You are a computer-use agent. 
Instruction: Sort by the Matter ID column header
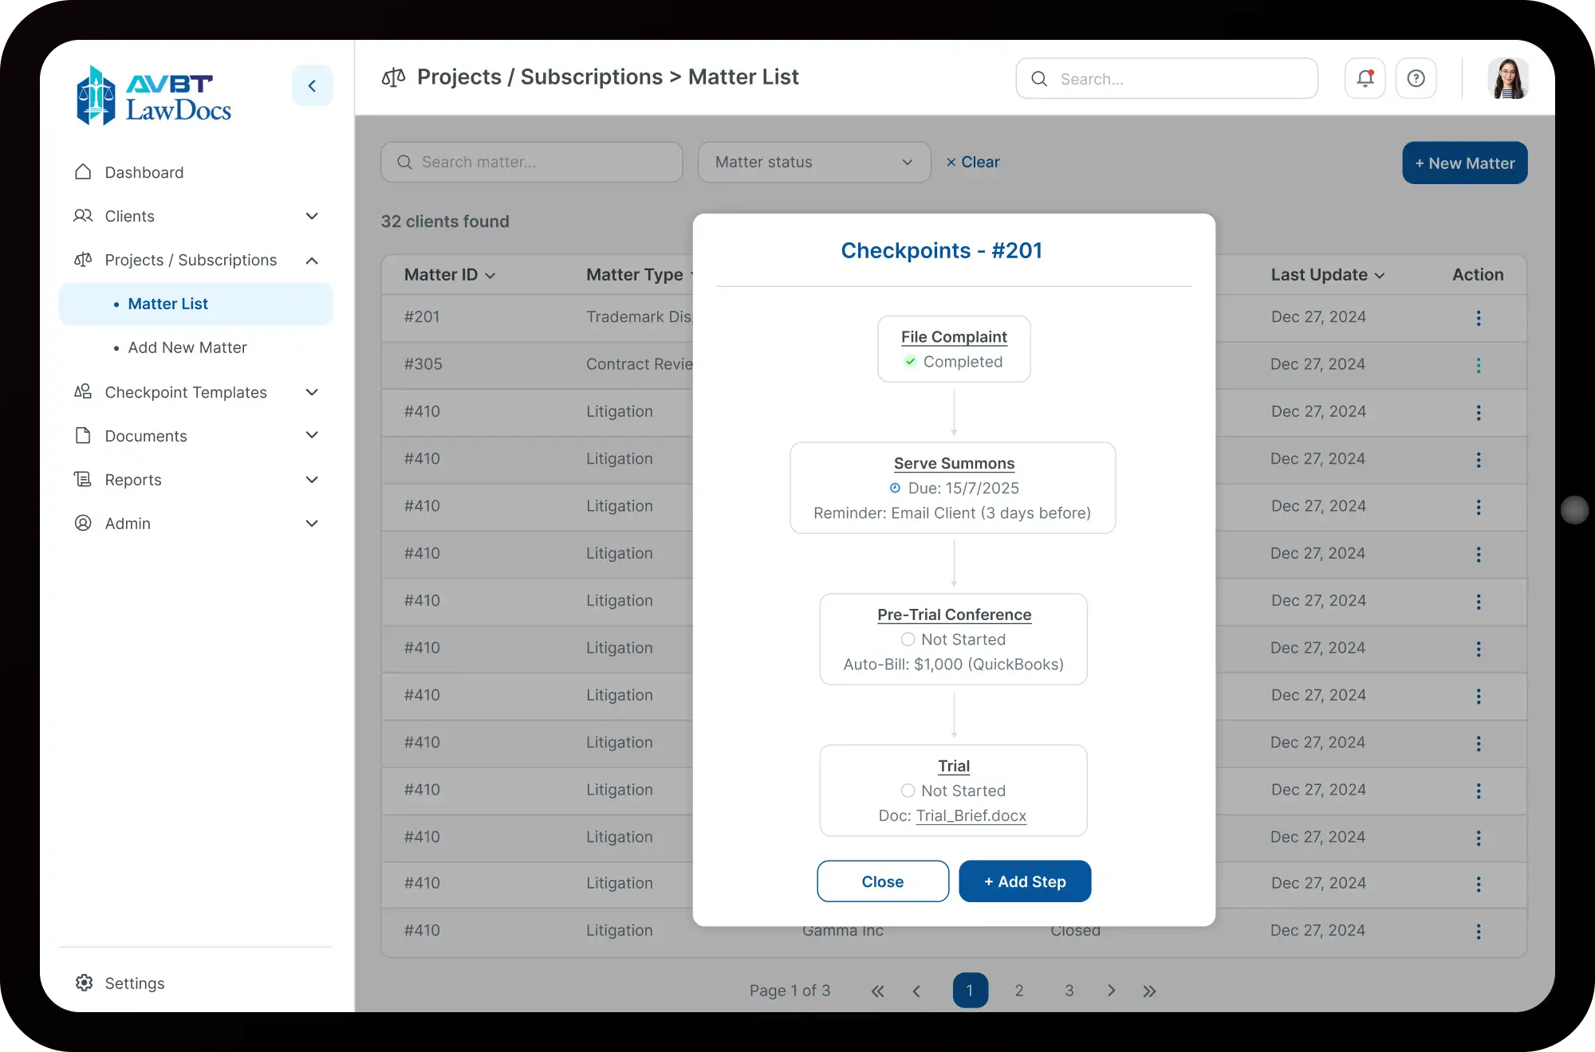pos(450,275)
